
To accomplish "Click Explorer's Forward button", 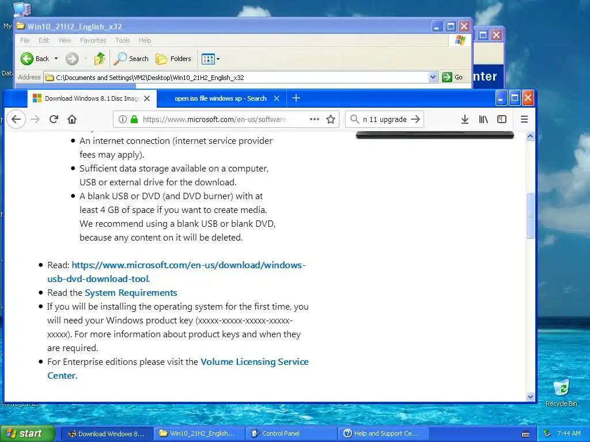I will coord(72,59).
